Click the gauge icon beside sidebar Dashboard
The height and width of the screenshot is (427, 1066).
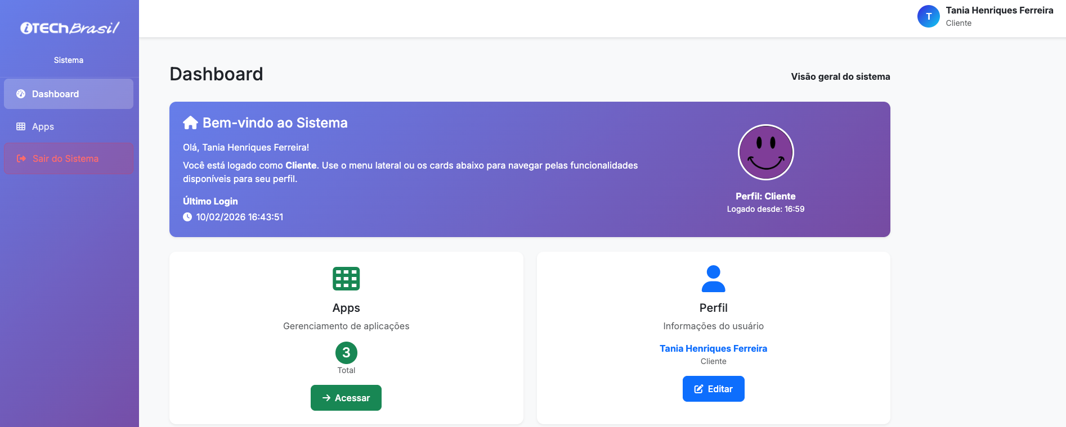(x=21, y=94)
